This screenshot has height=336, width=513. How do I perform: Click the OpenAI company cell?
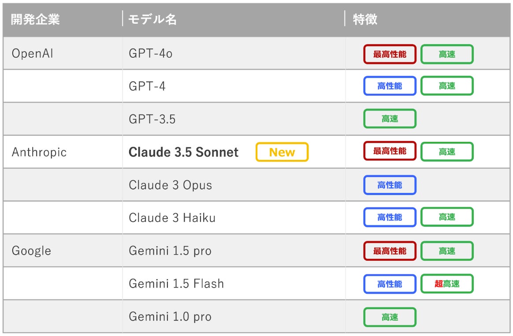coord(33,54)
